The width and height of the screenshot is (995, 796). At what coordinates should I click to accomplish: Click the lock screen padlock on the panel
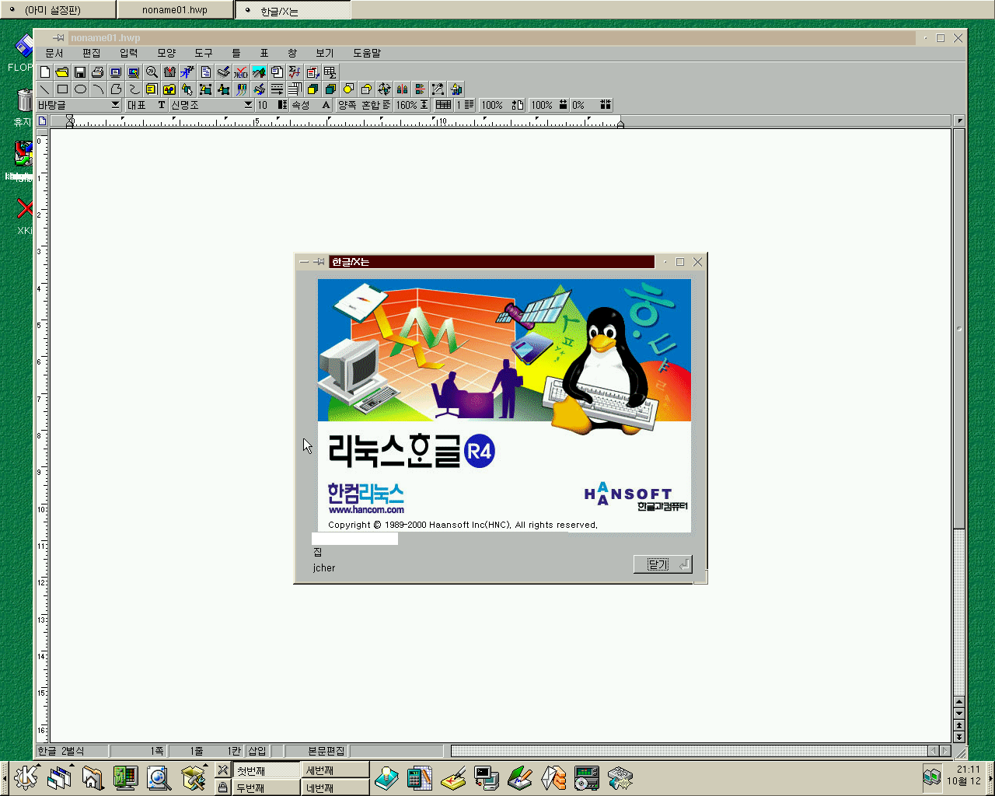(x=222, y=787)
